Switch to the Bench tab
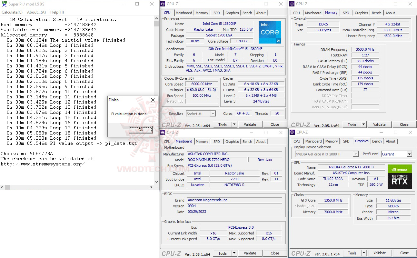417x258 pixels. click(x=247, y=13)
